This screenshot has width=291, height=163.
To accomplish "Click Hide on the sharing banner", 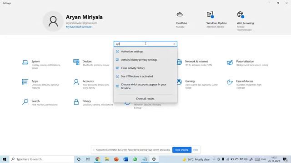I will click(x=196, y=150).
